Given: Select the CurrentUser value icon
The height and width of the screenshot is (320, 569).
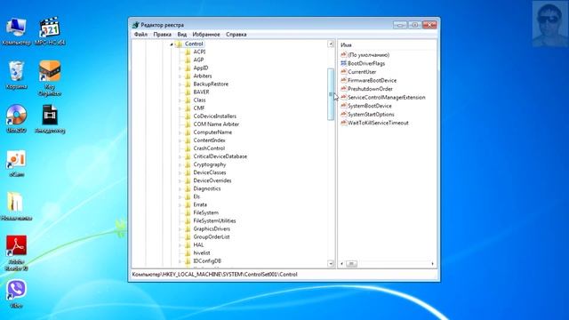Looking at the screenshot, I should point(344,72).
